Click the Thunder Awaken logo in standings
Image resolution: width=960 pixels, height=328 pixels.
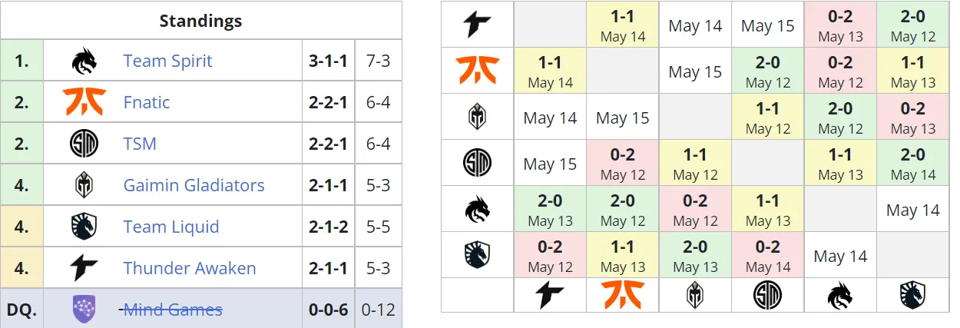coord(84,268)
